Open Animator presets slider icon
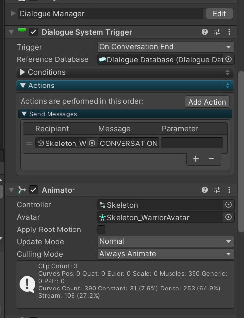244x318 pixels. coord(217,190)
